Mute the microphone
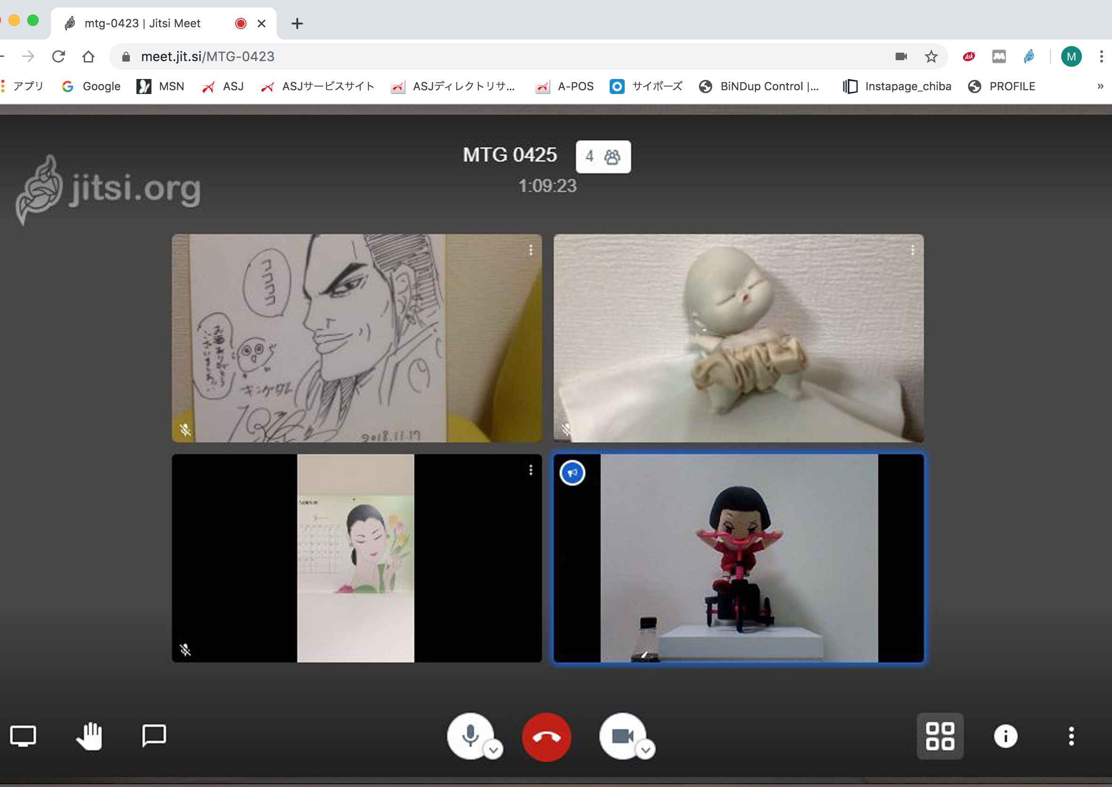Image resolution: width=1112 pixels, height=787 pixels. [x=470, y=736]
